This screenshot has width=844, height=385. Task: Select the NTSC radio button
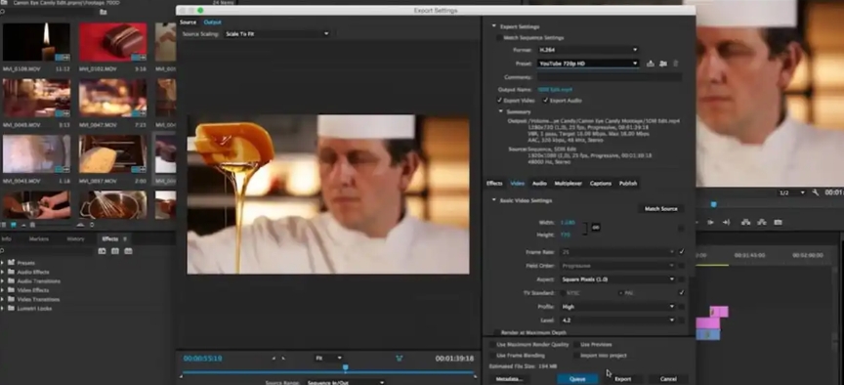(x=563, y=293)
